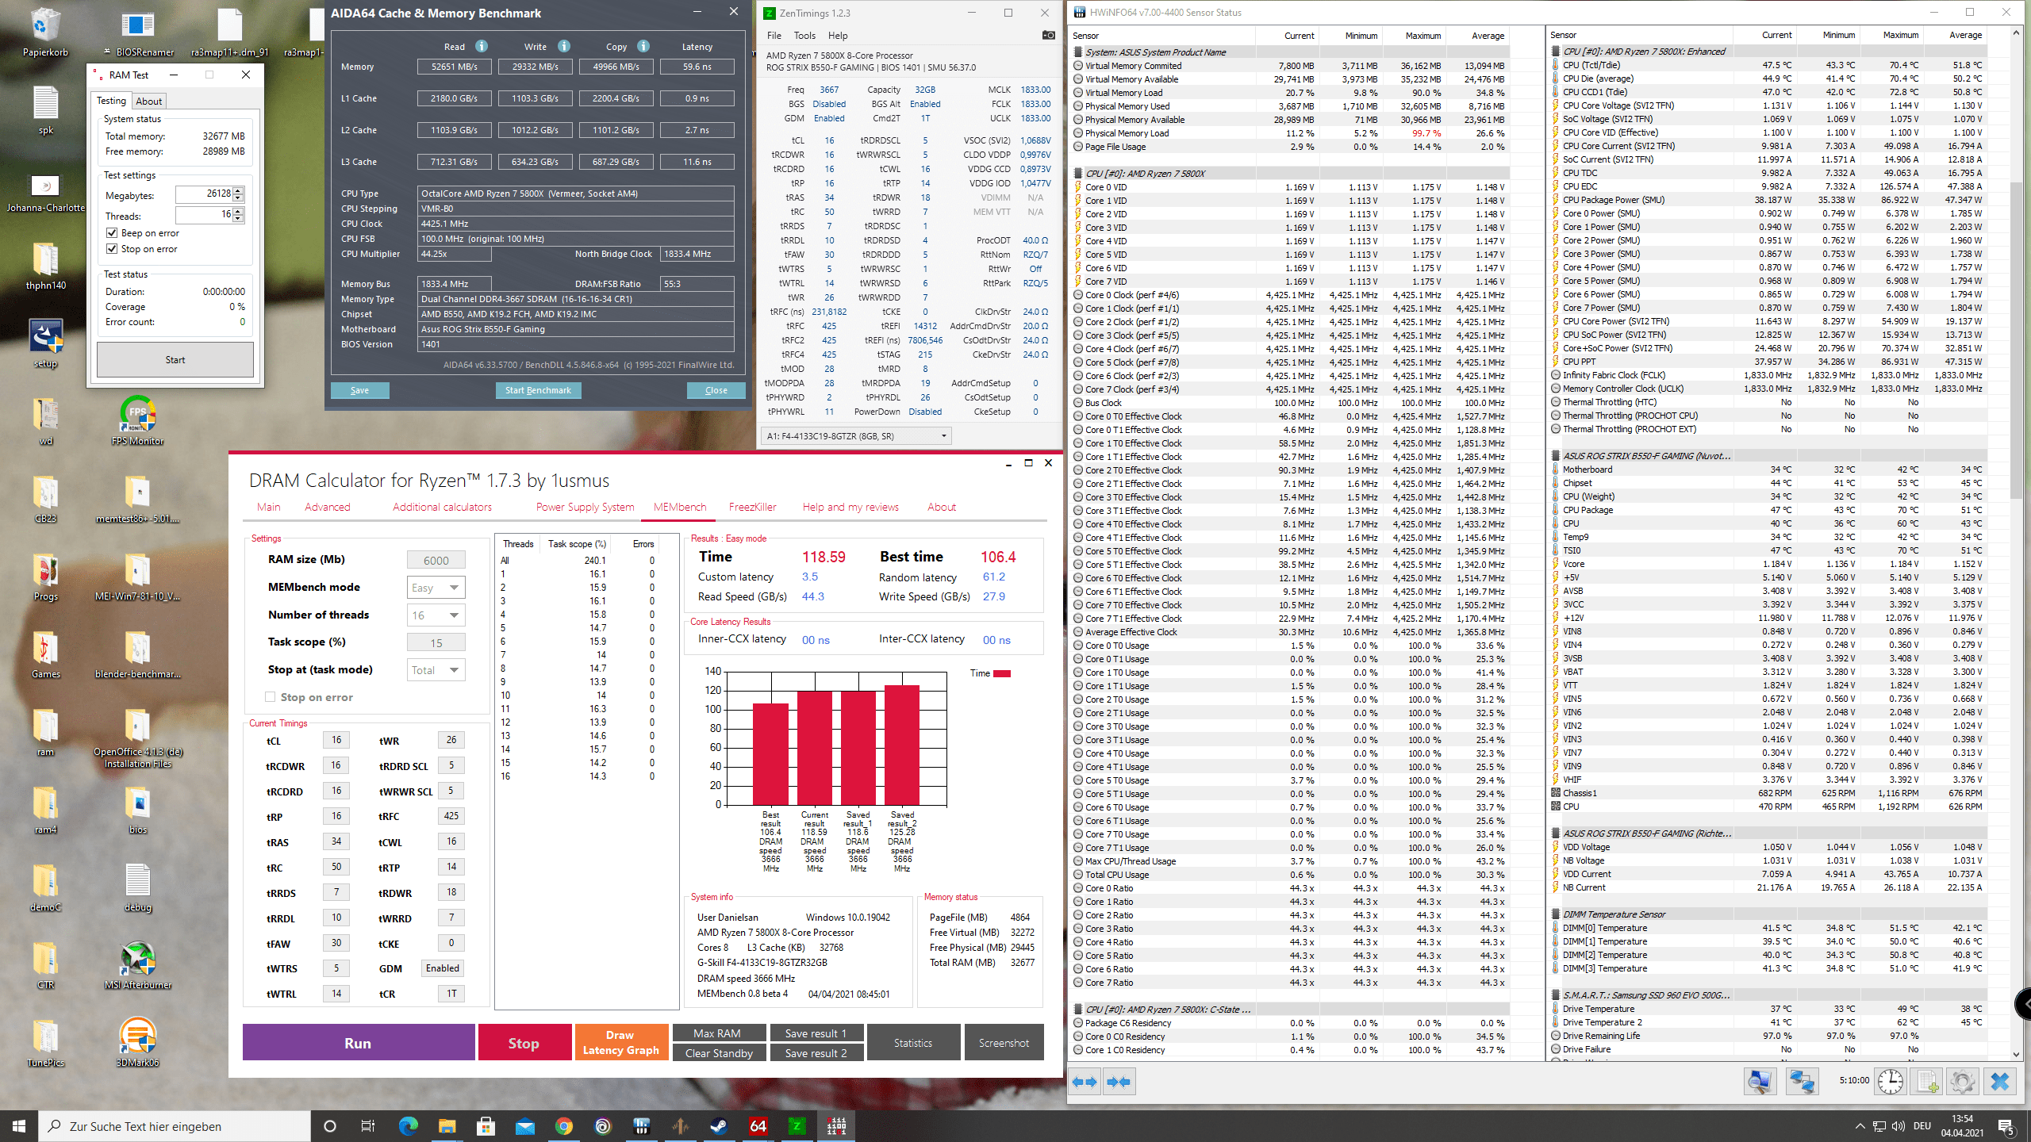The width and height of the screenshot is (2031, 1142).
Task: Click the Megabytes input field
Action: tap(205, 194)
